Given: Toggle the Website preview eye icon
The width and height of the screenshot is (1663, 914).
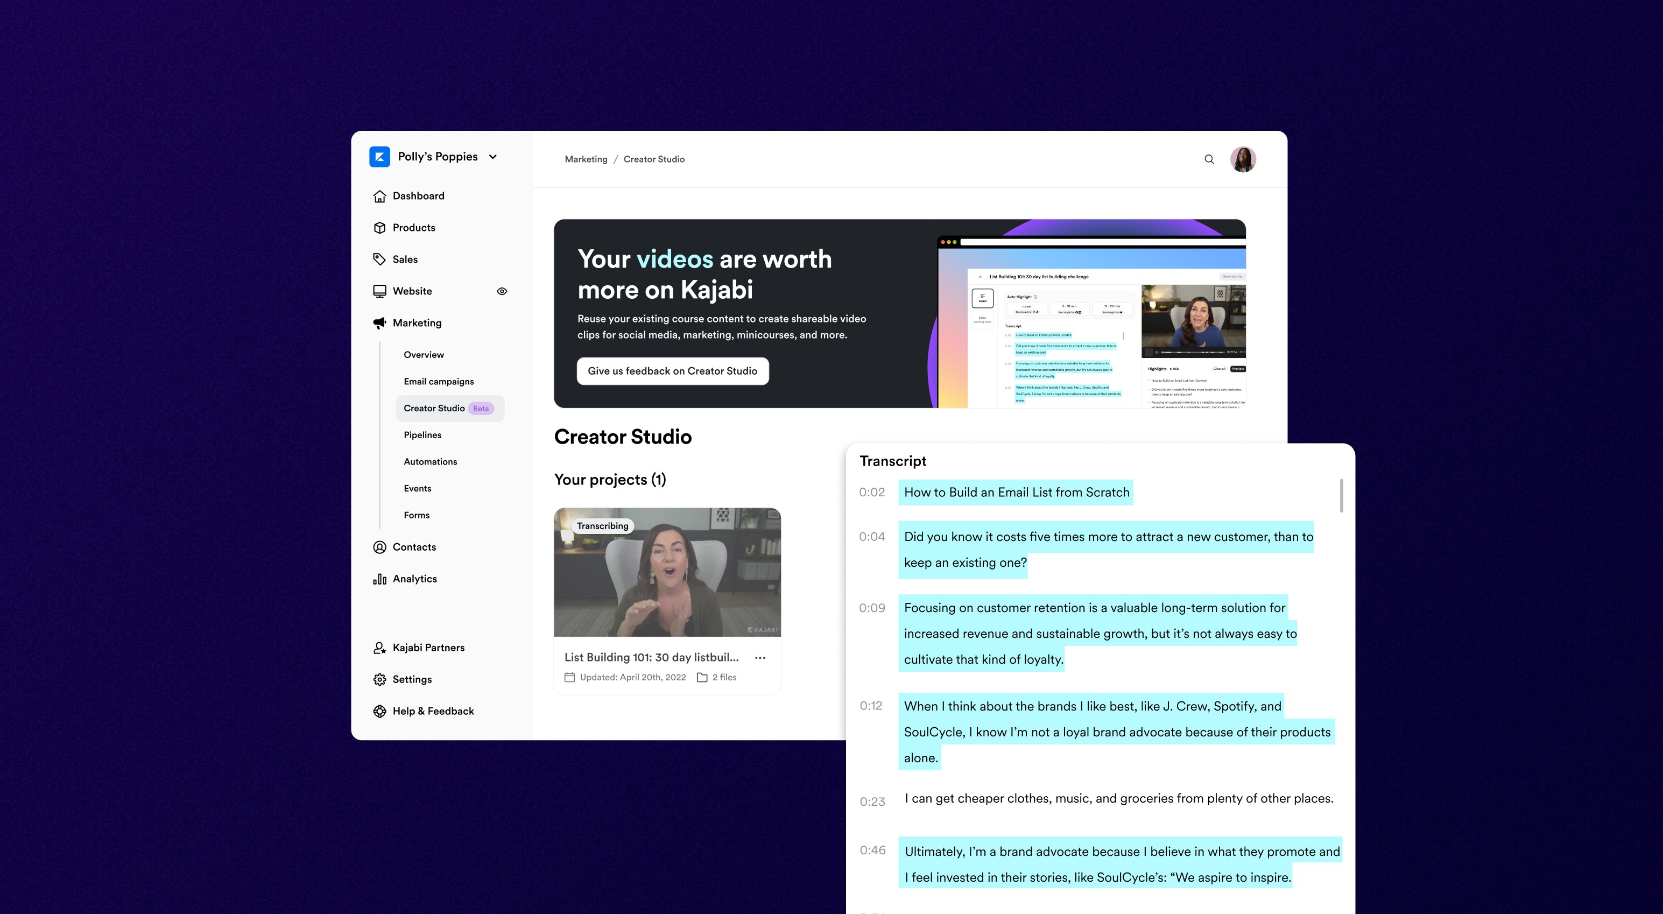Looking at the screenshot, I should (502, 292).
